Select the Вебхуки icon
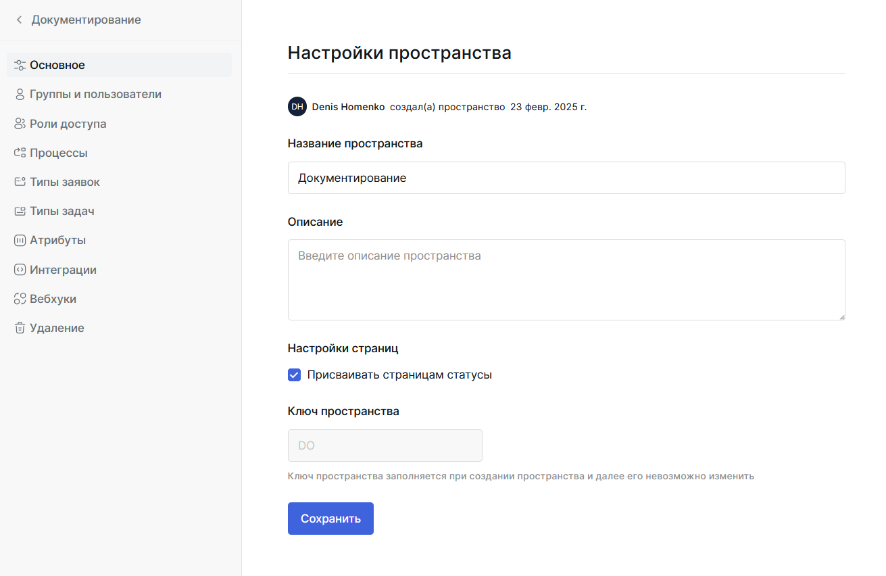 click(x=18, y=298)
